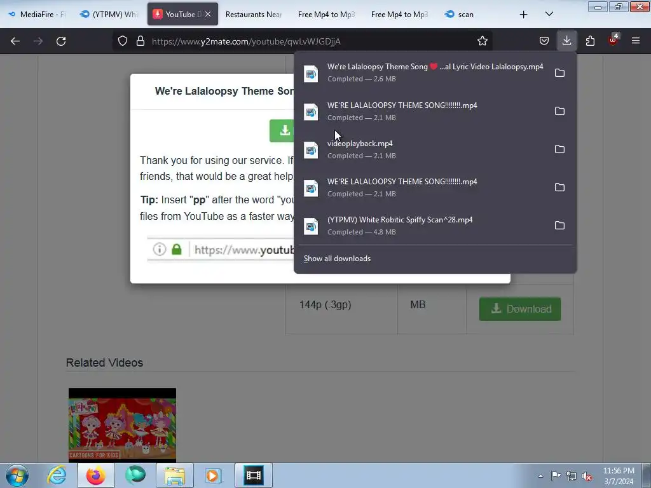
Task: Click file icon of Spiffy Scan^28.mp4
Action: pos(311,227)
